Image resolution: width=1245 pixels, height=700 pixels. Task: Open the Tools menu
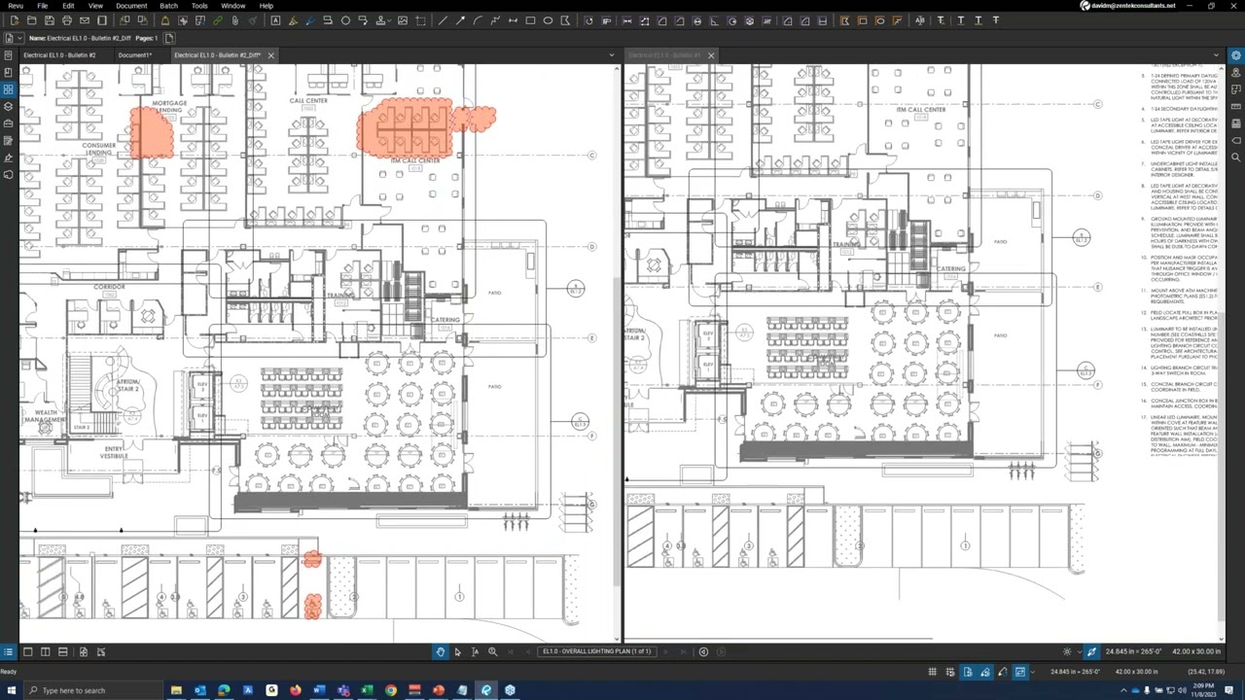199,6
